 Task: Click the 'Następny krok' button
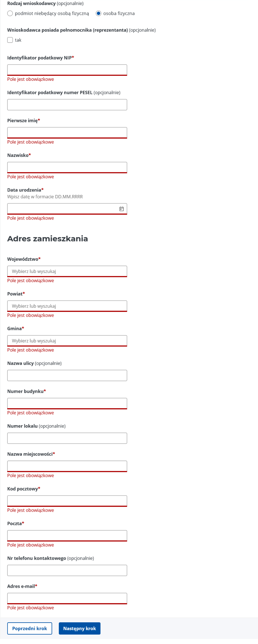(x=80, y=628)
